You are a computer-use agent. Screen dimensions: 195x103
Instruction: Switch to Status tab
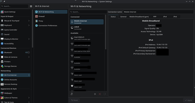tap(113, 17)
